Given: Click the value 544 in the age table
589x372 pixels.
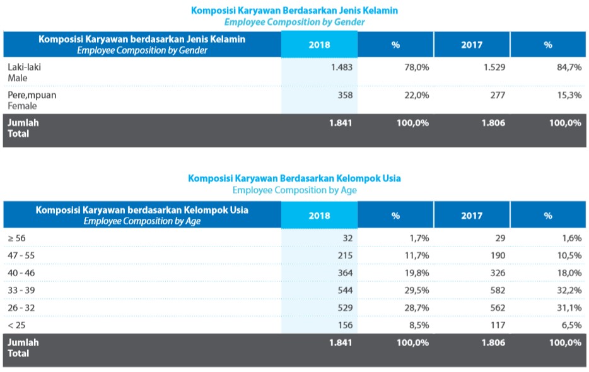Looking at the screenshot, I should pos(344,290).
